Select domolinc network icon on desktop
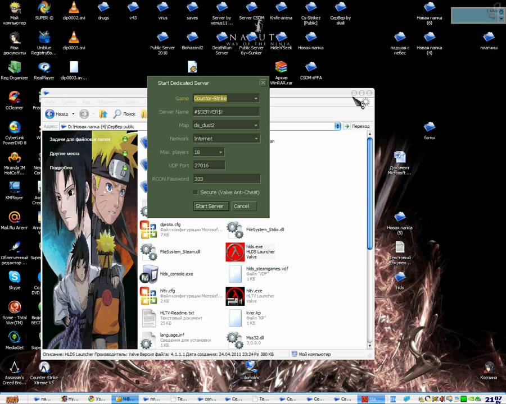Viewport: 506px width, 404px height. click(x=251, y=370)
